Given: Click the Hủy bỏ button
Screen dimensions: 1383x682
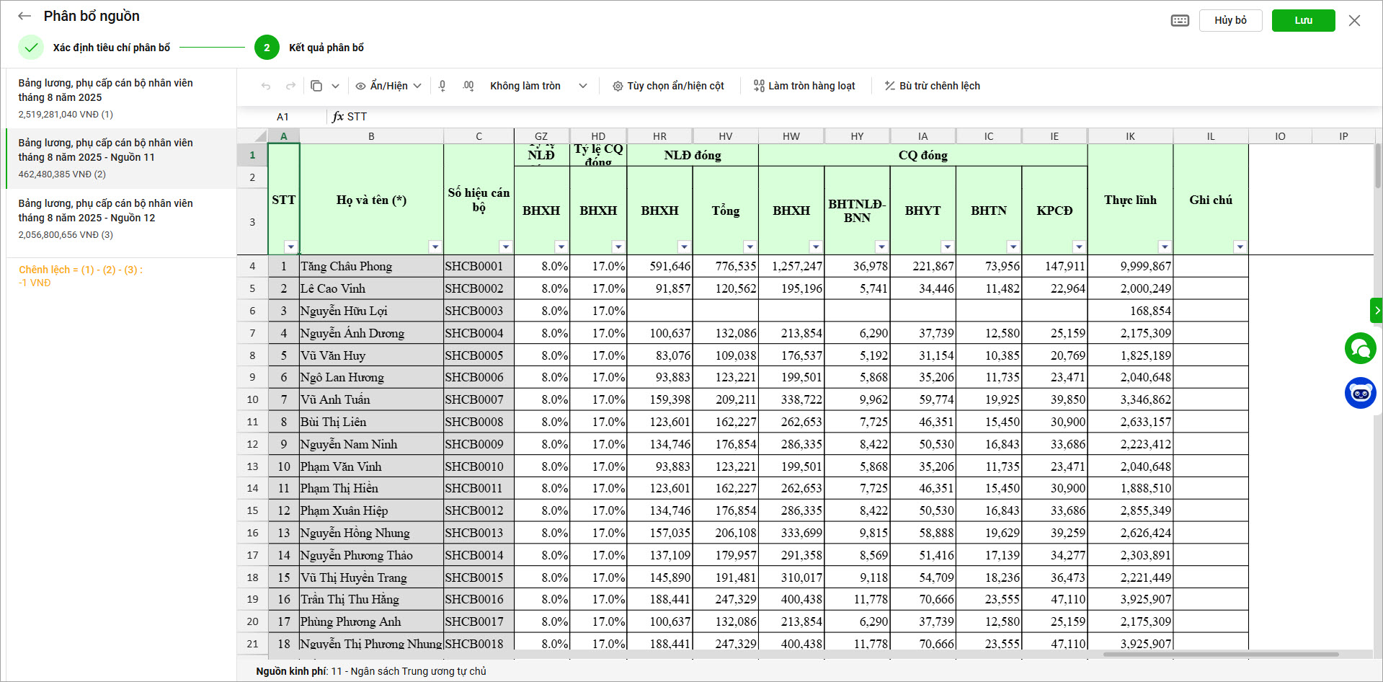Looking at the screenshot, I should pyautogui.click(x=1230, y=20).
